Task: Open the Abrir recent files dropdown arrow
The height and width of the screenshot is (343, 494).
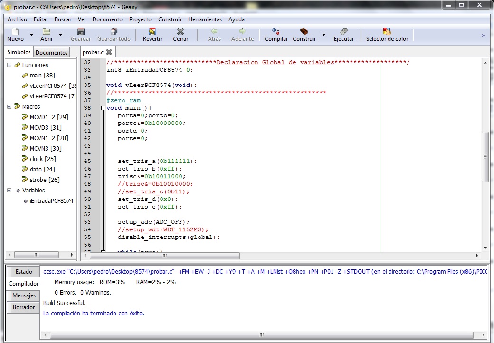Action: [60, 34]
